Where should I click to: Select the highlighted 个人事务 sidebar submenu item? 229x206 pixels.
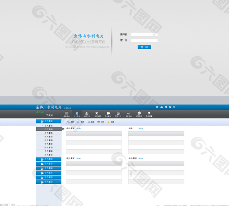click(49, 129)
